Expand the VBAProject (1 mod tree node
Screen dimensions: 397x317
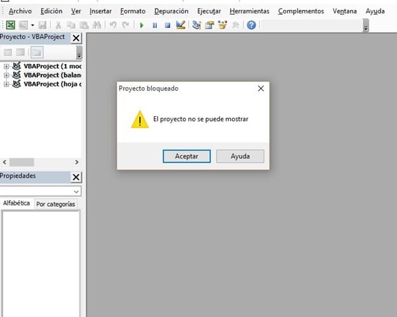pos(7,67)
